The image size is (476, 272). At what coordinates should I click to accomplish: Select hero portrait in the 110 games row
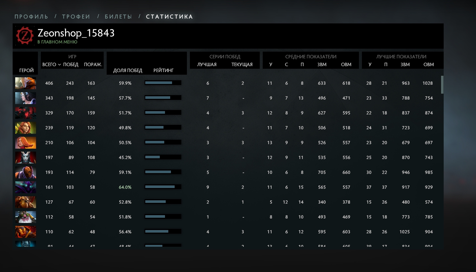click(x=26, y=232)
